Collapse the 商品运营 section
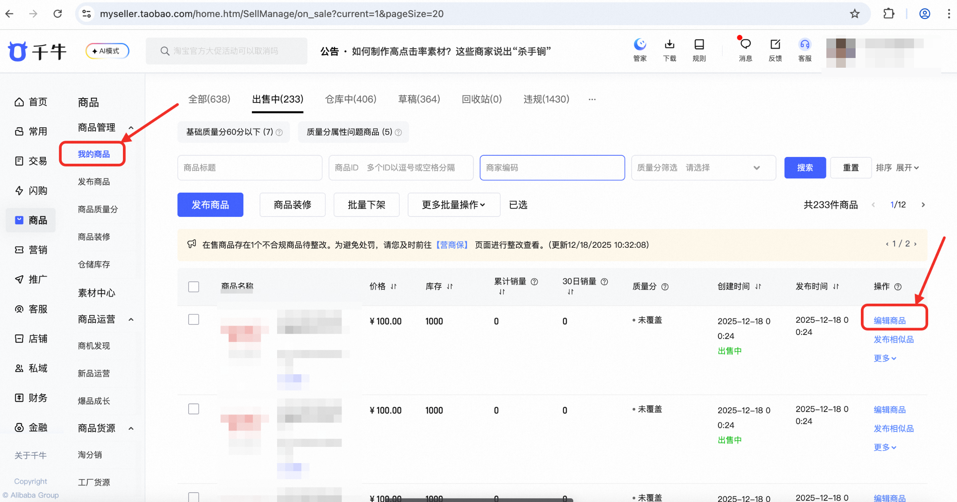The image size is (957, 502). pos(131,320)
